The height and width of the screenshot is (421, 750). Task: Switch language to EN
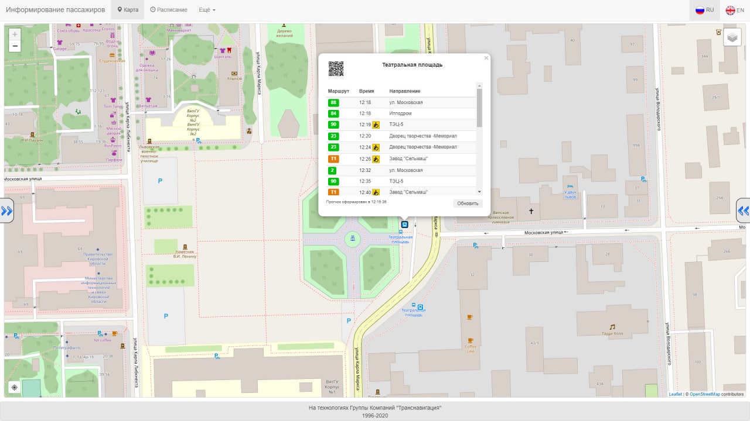point(735,10)
